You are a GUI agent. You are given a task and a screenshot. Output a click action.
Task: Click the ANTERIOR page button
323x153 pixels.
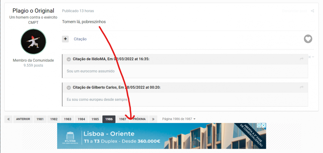coord(23,119)
